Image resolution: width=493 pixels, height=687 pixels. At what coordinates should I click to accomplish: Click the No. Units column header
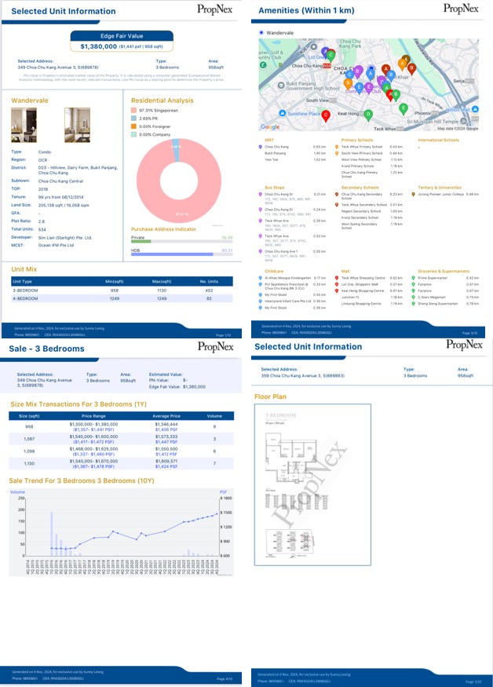coord(209,282)
